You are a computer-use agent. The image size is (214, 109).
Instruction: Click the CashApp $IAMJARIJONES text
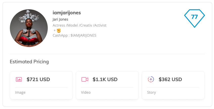(x=75, y=35)
